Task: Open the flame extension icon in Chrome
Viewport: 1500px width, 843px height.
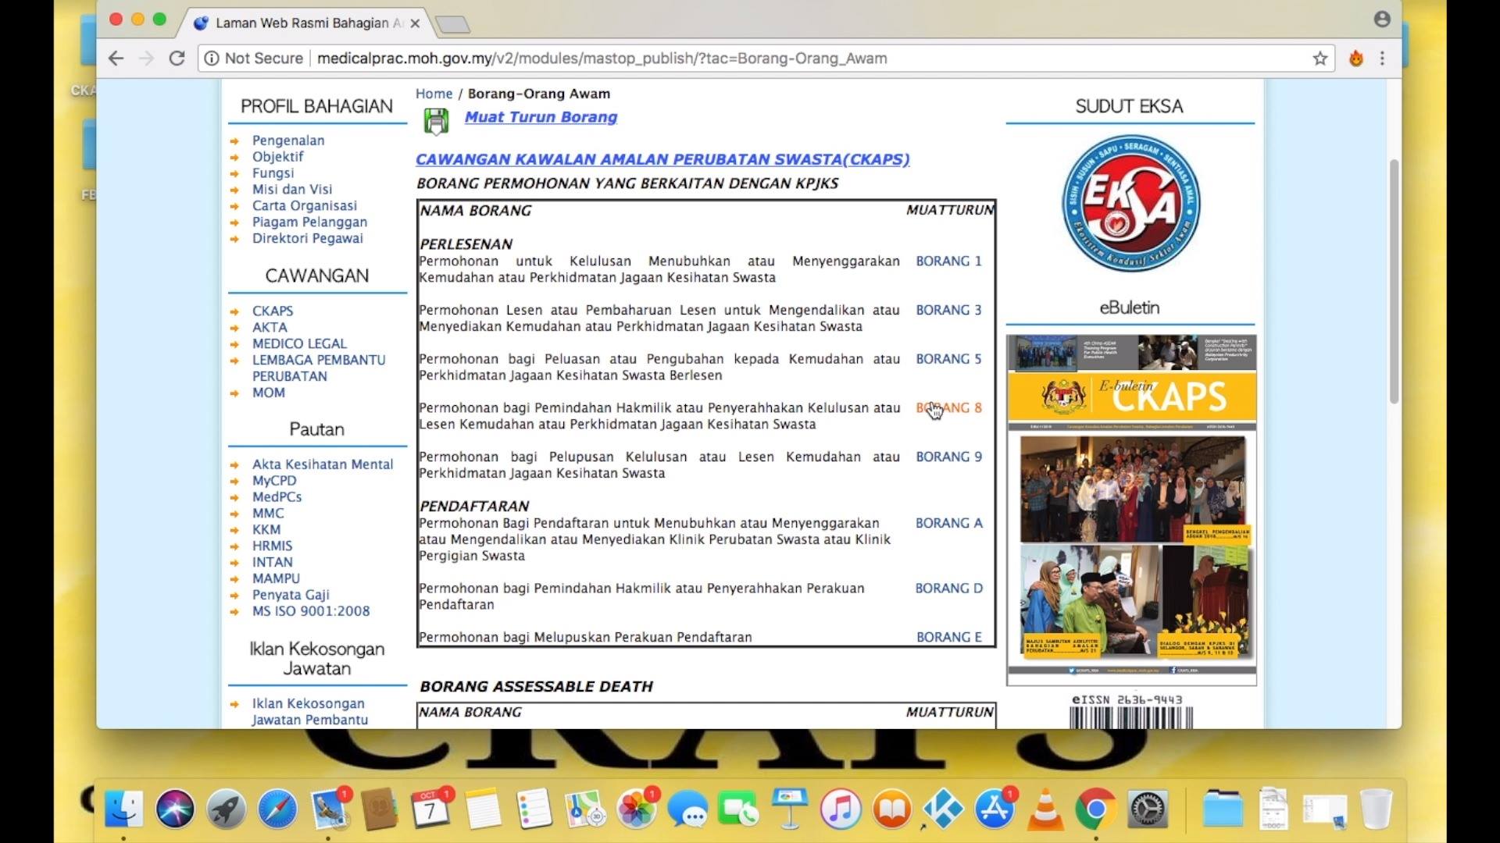Action: [1356, 59]
